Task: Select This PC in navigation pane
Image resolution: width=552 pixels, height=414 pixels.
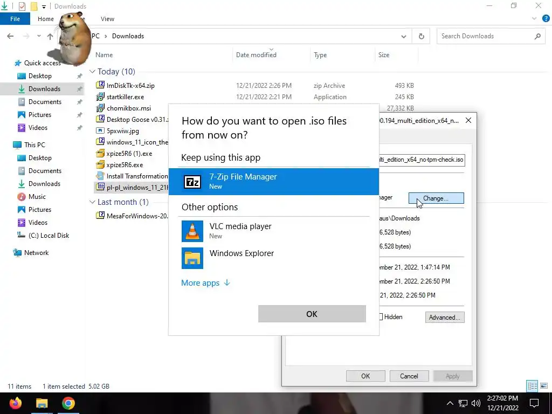Action: pyautogui.click(x=34, y=144)
